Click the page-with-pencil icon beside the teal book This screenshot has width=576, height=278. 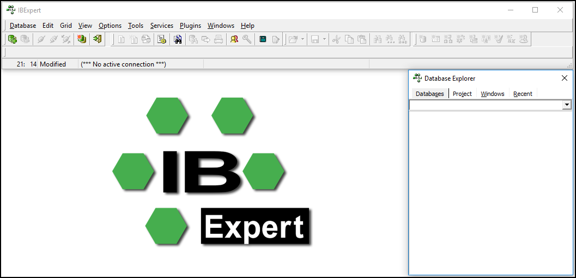click(x=276, y=39)
